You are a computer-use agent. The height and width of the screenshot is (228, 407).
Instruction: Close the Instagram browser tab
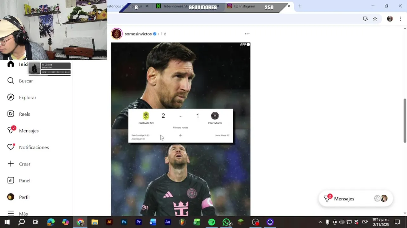click(289, 6)
